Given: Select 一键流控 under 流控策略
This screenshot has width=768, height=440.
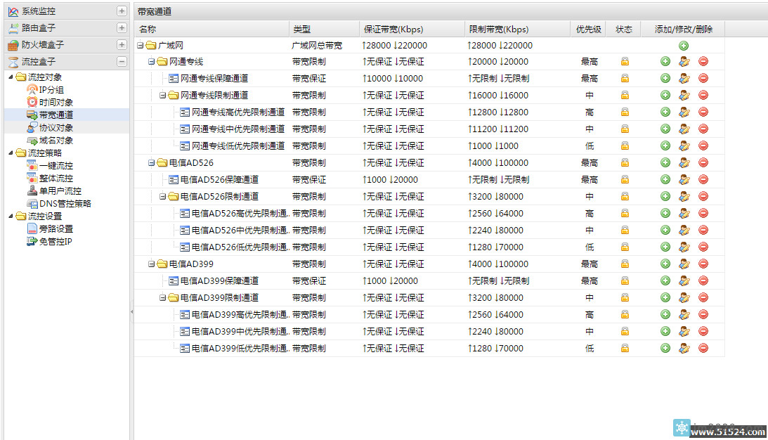Looking at the screenshot, I should click(56, 166).
